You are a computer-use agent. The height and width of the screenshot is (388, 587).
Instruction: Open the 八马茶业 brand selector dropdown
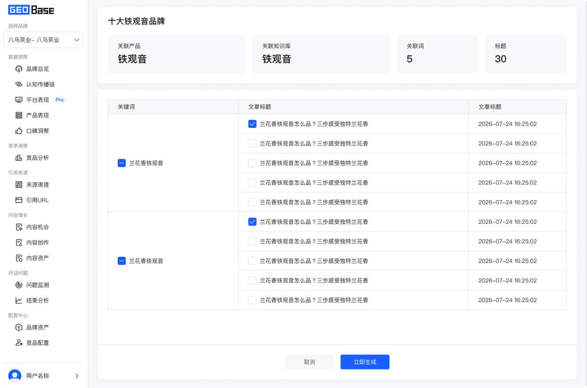43,40
